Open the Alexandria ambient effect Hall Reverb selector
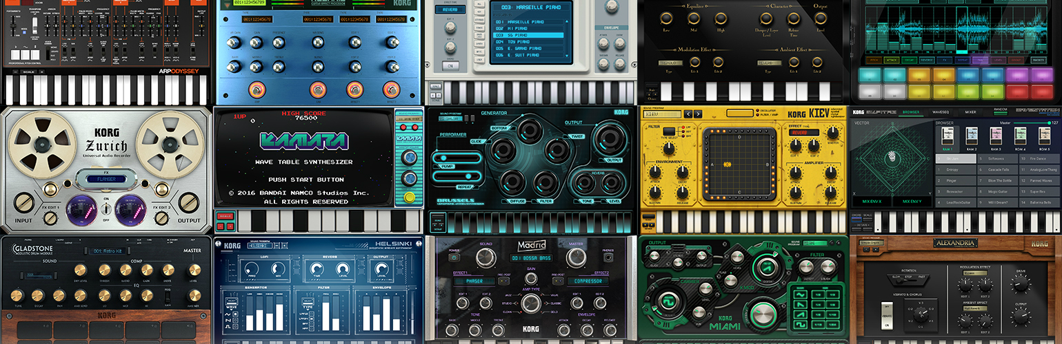This screenshot has height=344, width=1062. click(x=974, y=308)
